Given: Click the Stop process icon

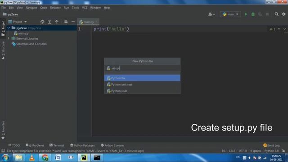Looking at the screenshot, I should tap(267, 14).
